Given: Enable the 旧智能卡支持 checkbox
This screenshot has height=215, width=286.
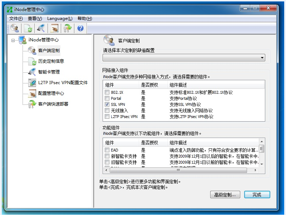Looking at the screenshot, I should point(107,162).
